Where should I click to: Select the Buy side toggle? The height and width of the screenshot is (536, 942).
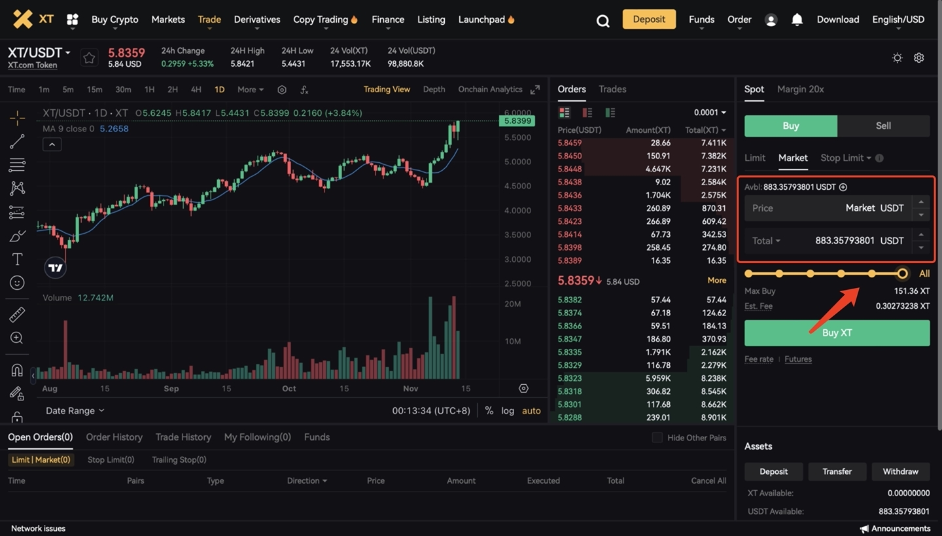[791, 126]
